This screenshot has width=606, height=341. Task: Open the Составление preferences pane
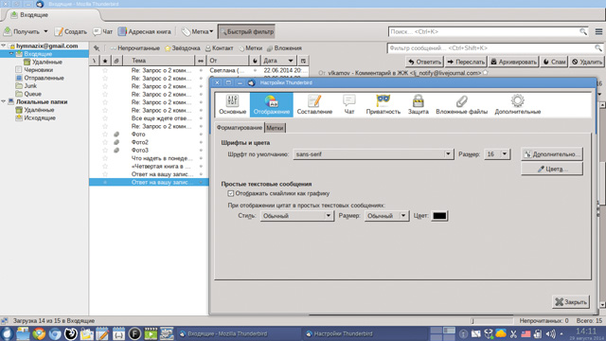point(314,104)
